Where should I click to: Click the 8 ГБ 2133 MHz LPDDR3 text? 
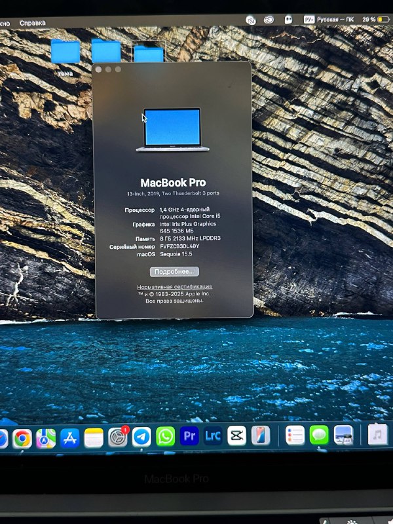[x=190, y=238]
